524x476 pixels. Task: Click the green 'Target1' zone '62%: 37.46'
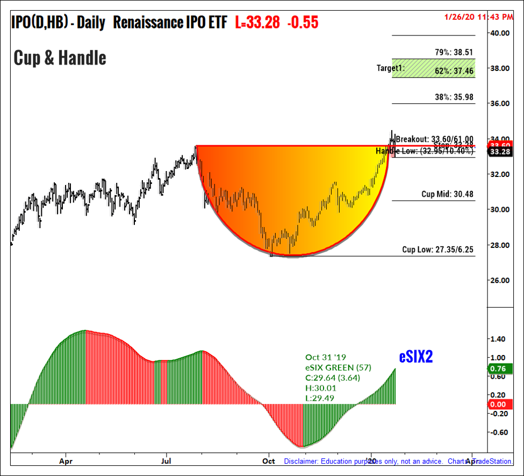pyautogui.click(x=433, y=68)
